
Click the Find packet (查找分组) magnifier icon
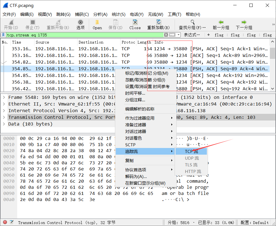point(193,22)
